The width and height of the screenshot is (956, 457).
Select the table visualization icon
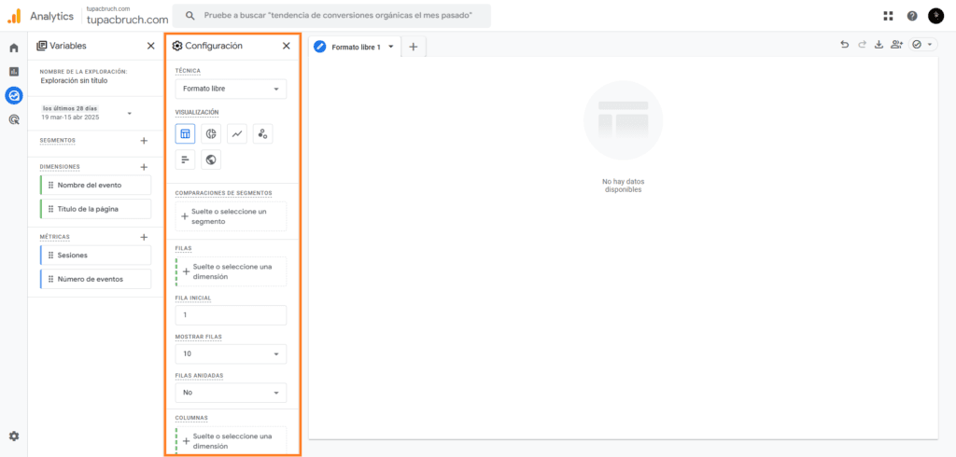pos(185,134)
